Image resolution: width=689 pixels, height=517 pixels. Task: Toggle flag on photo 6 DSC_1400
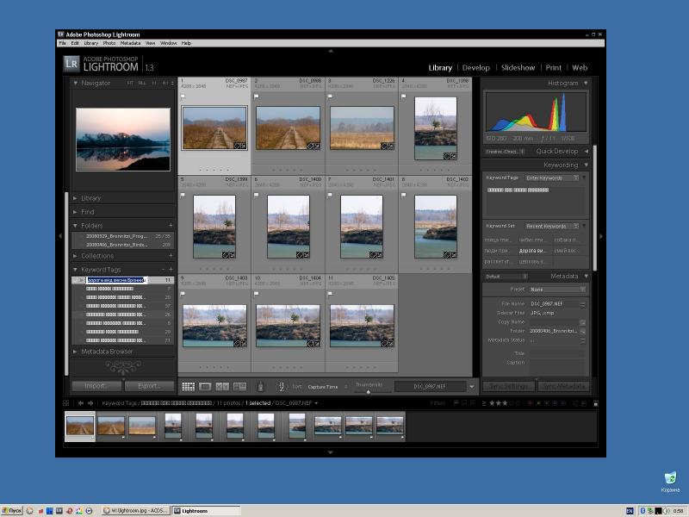click(257, 196)
